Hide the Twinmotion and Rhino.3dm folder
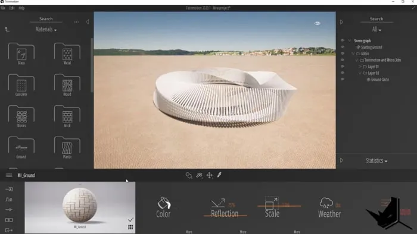 point(343,60)
